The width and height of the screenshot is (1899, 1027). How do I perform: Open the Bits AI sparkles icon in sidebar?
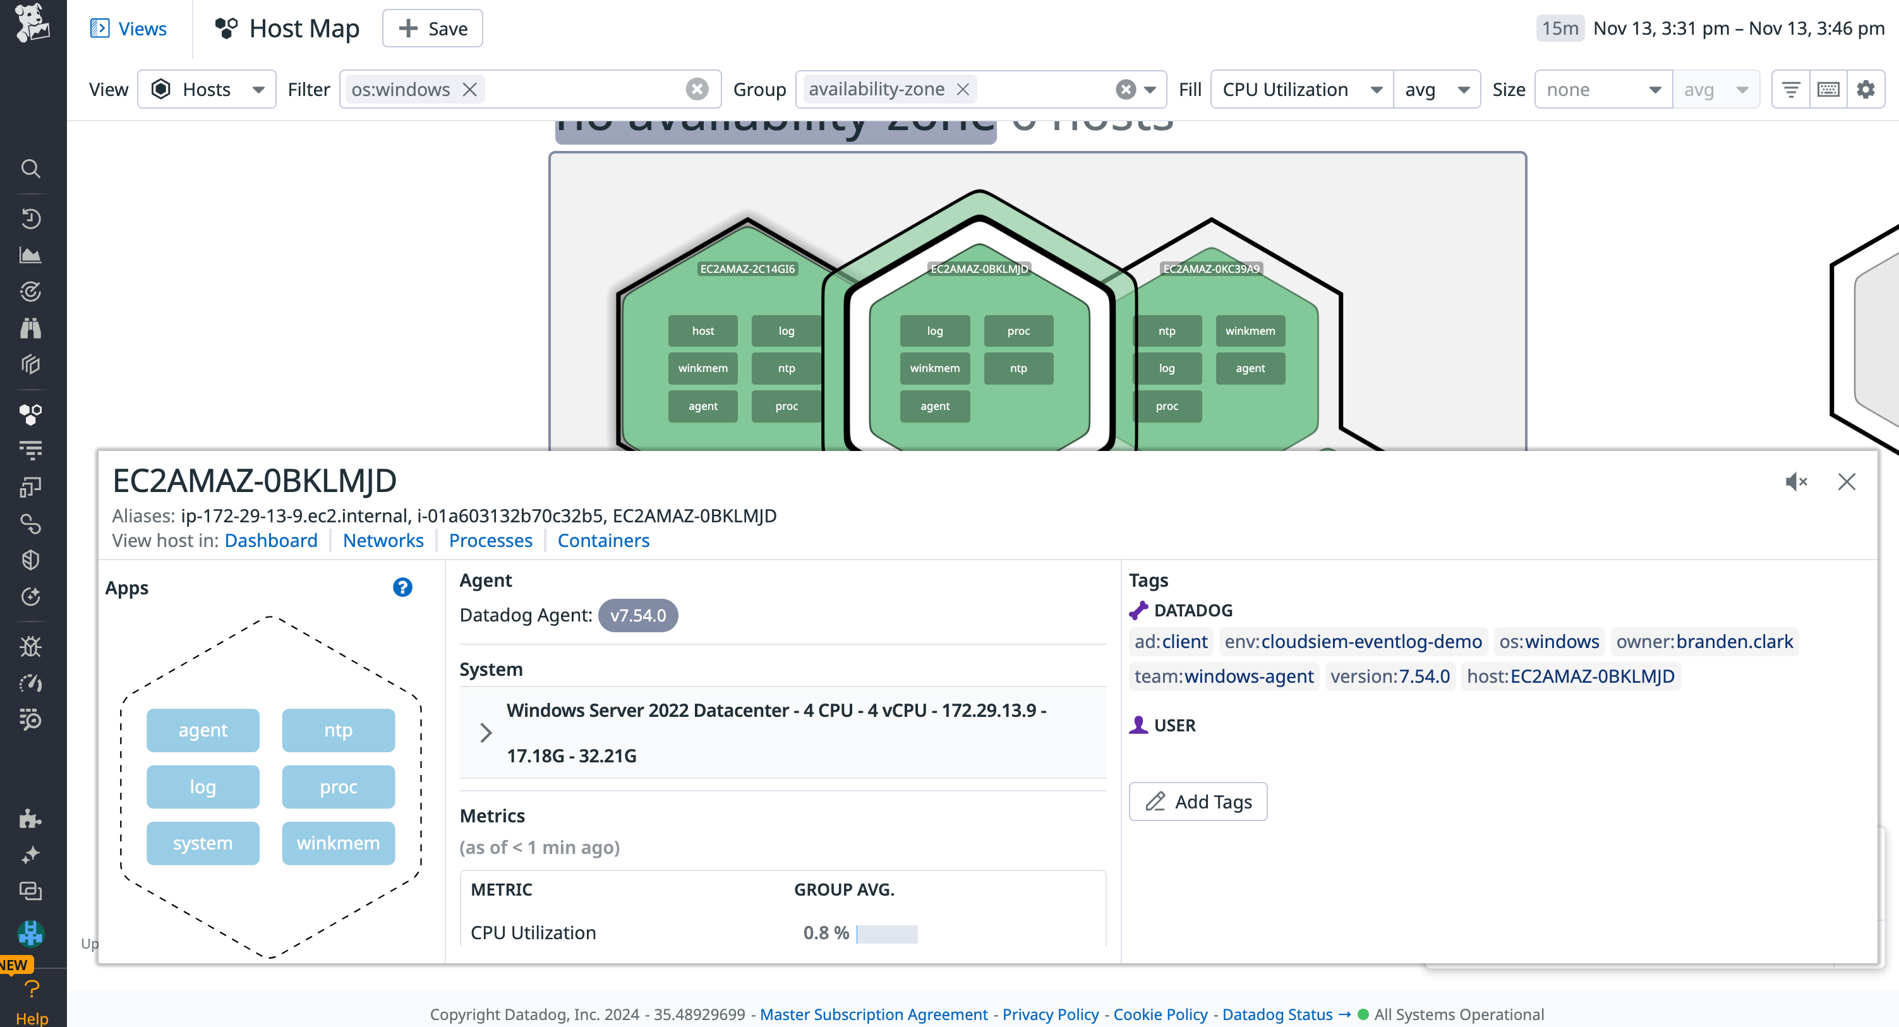pos(31,855)
